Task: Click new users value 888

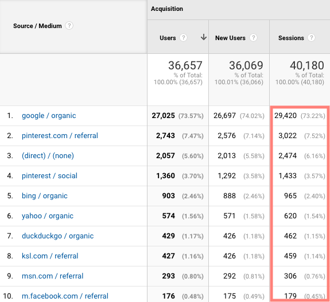Action: (x=230, y=196)
